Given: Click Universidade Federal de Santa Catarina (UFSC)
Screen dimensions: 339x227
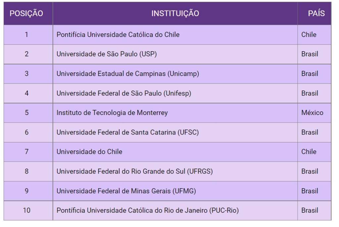Looking at the screenshot, I should pyautogui.click(x=127, y=132).
